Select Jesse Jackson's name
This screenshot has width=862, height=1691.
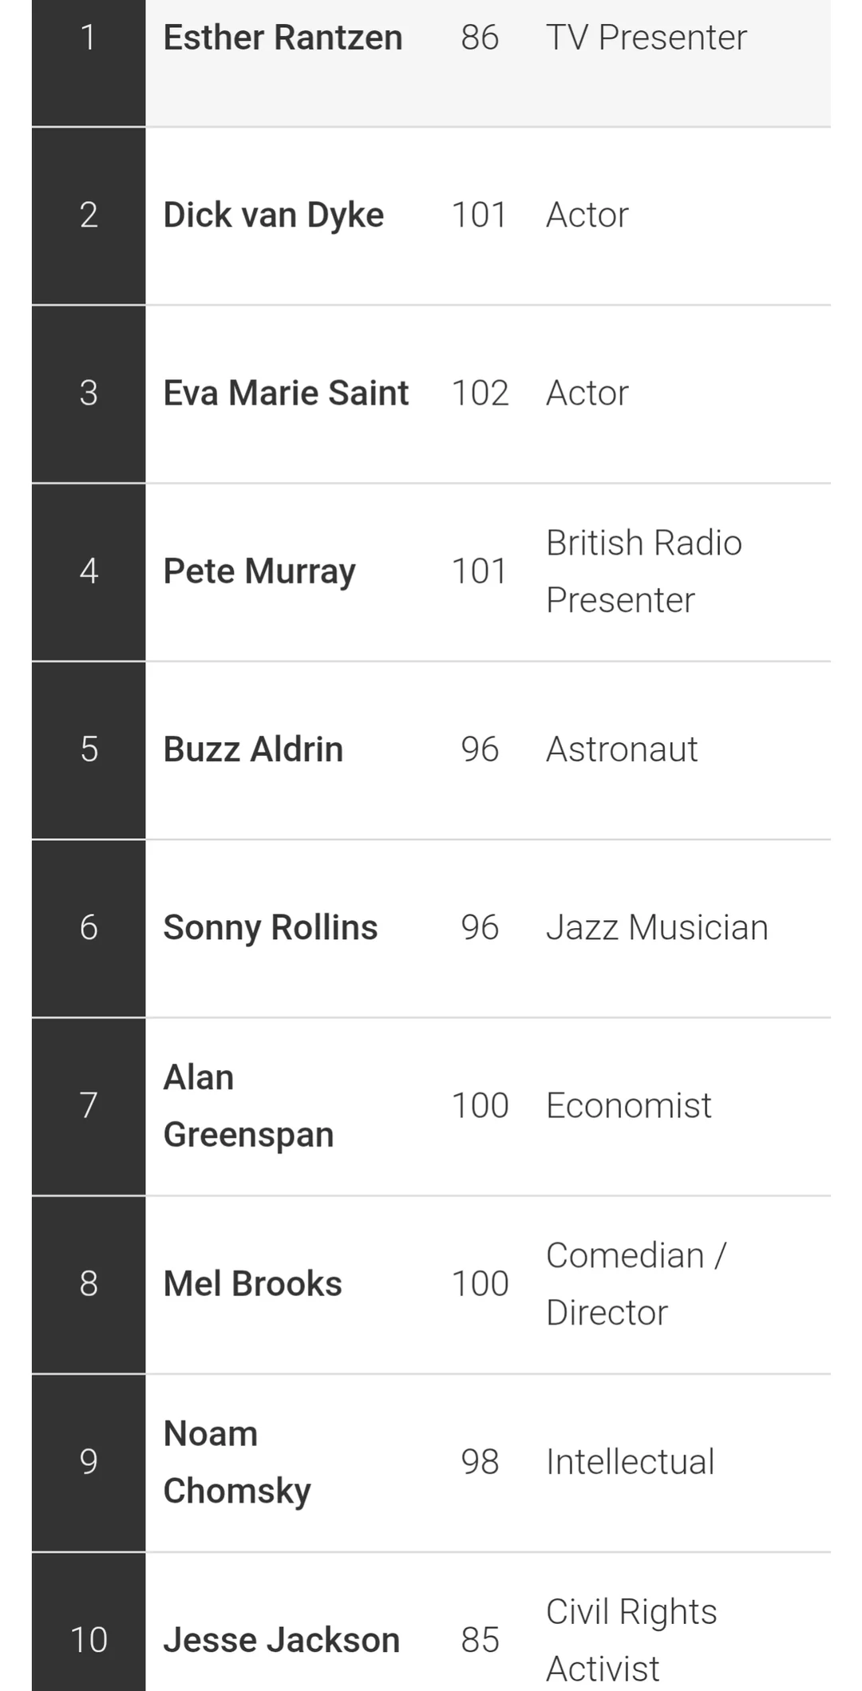pyautogui.click(x=281, y=1640)
